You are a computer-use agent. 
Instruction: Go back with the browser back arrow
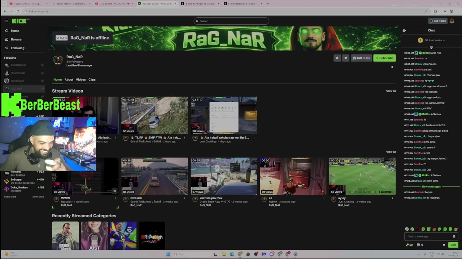(x=5, y=11)
